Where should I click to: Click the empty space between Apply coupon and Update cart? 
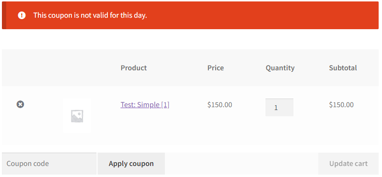point(241,164)
